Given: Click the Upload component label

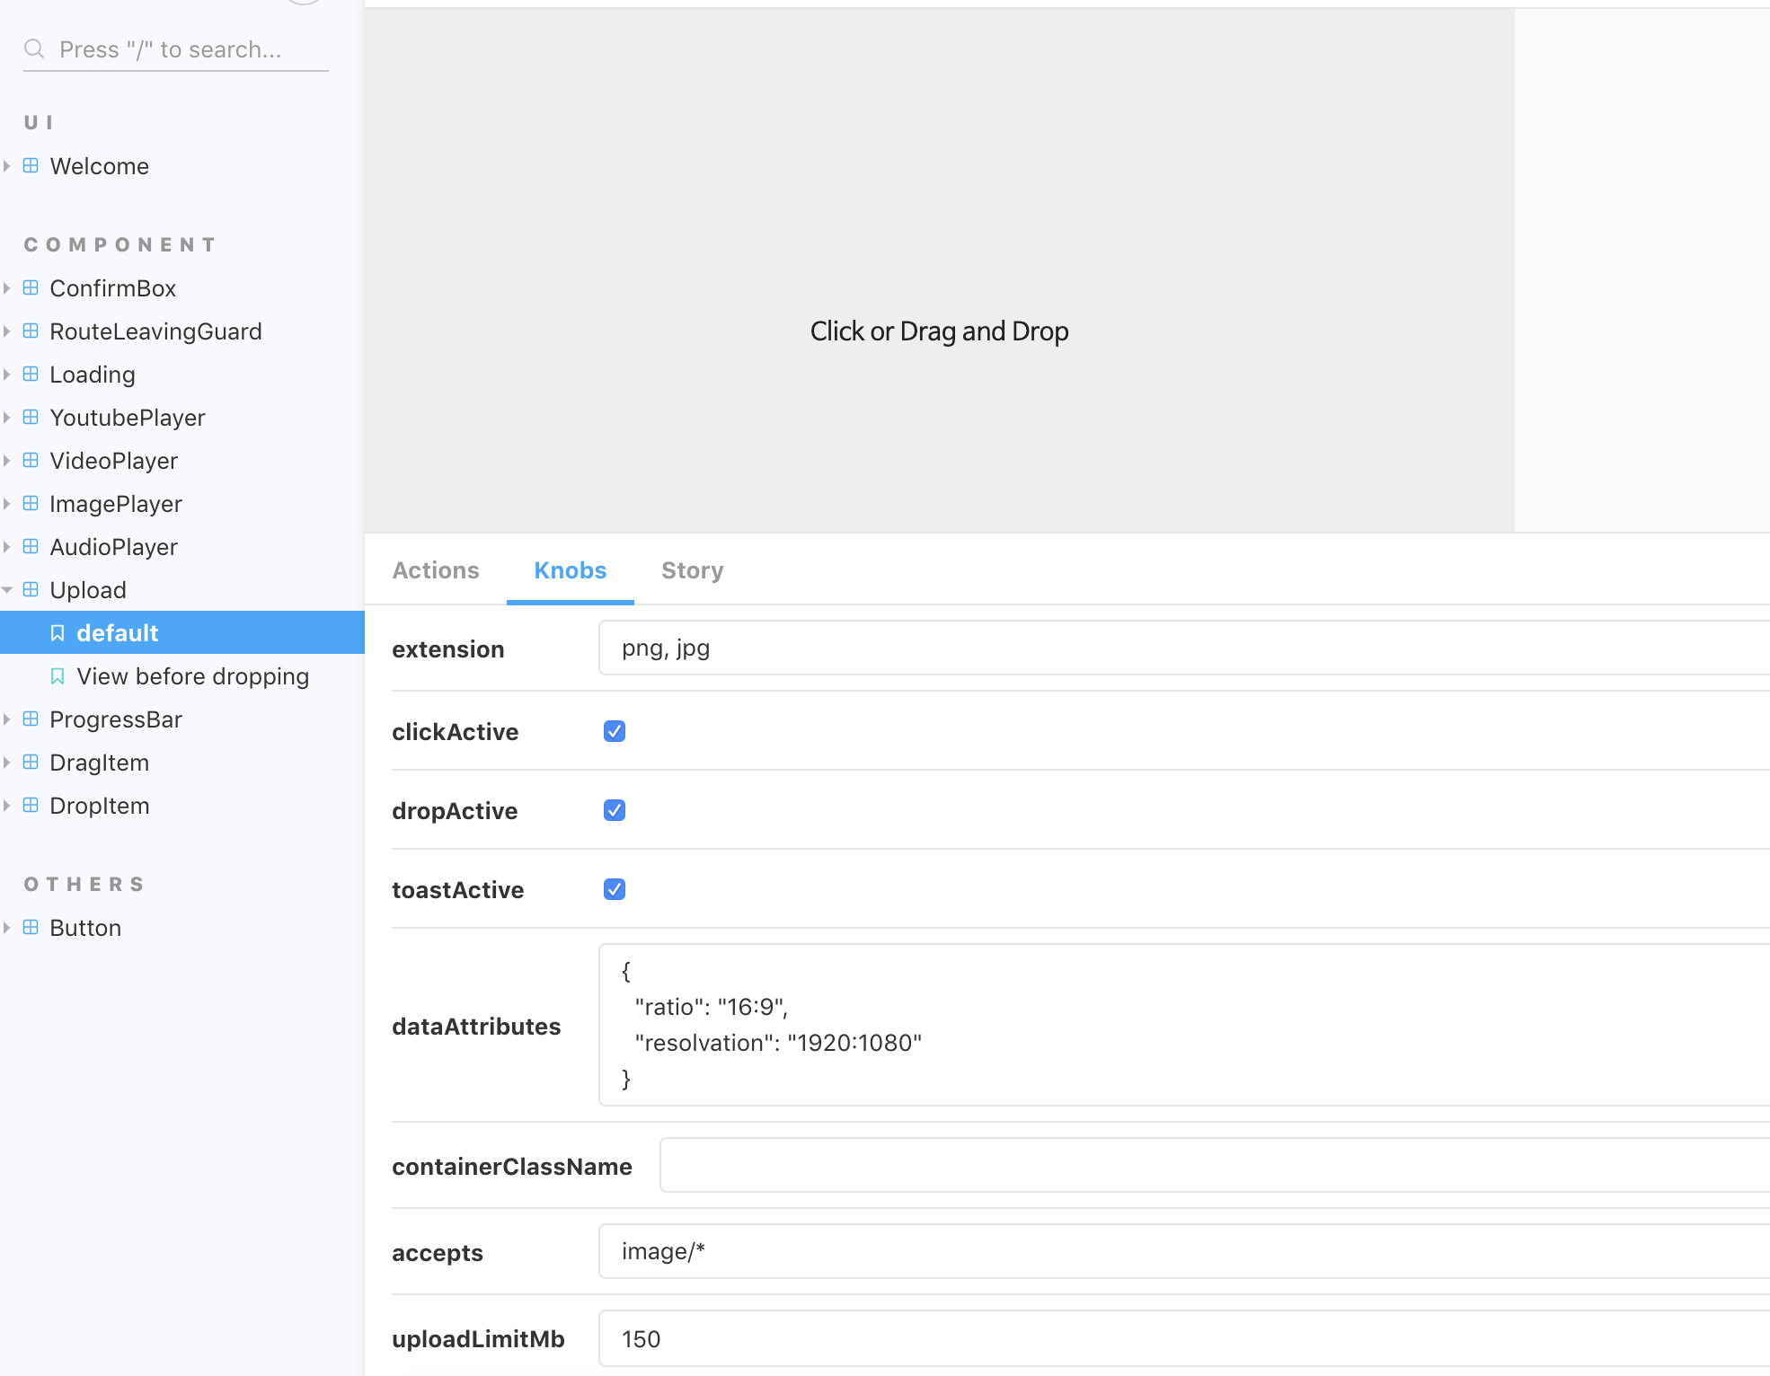Looking at the screenshot, I should tap(88, 590).
